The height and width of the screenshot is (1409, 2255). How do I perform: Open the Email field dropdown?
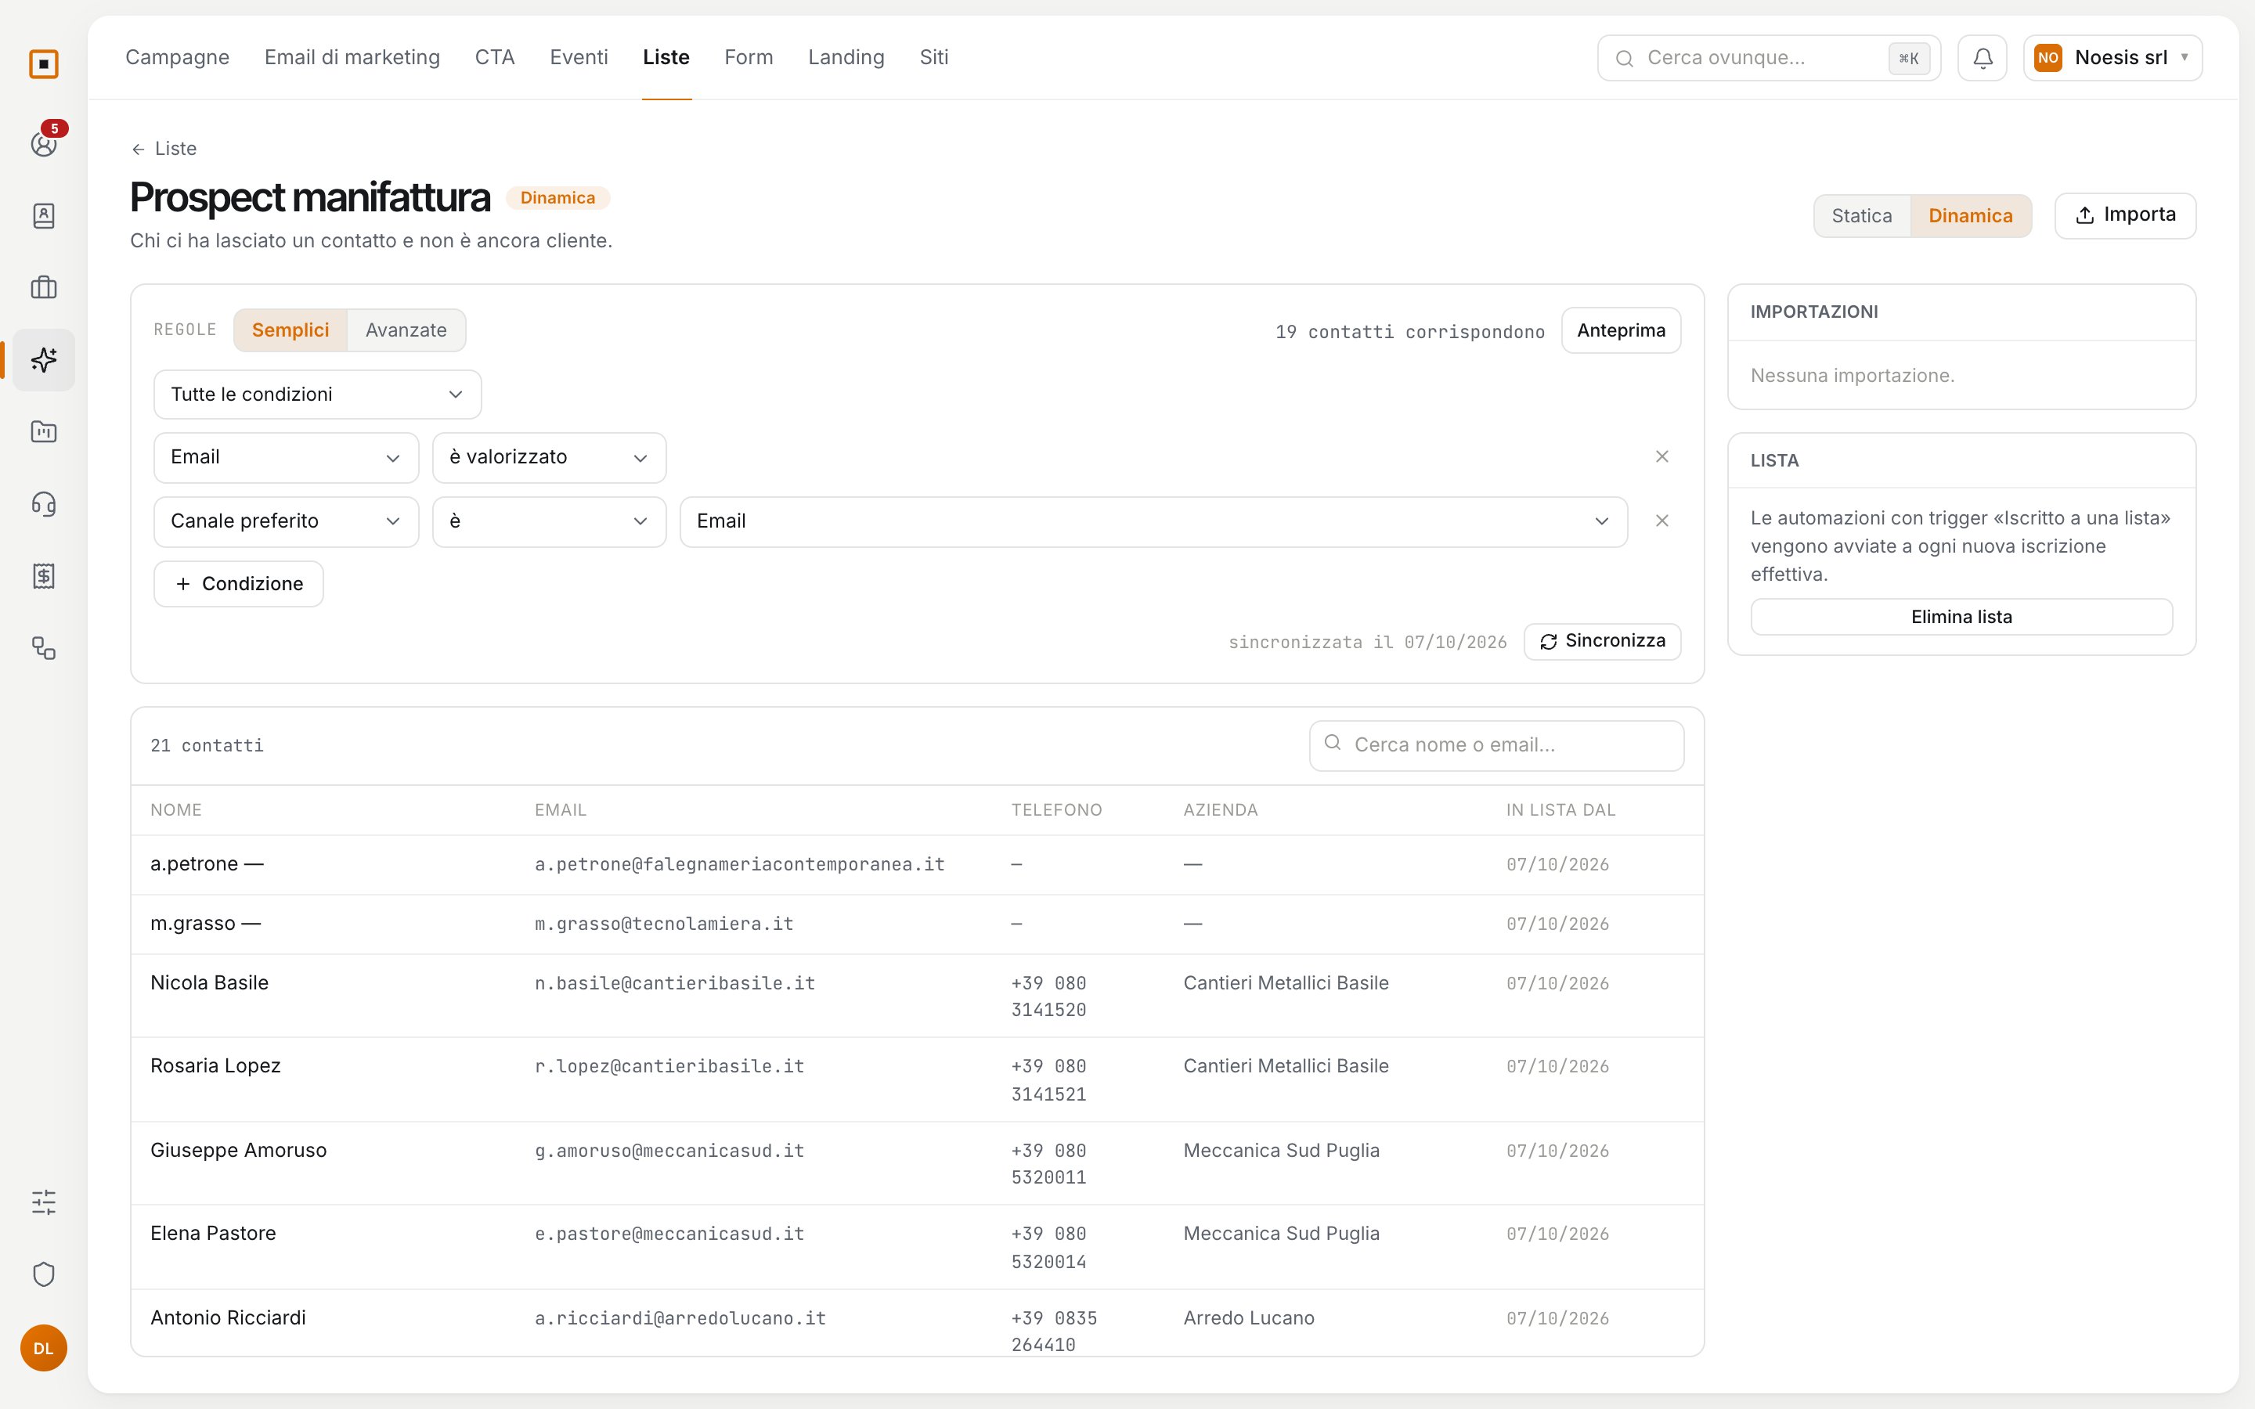pos(286,458)
